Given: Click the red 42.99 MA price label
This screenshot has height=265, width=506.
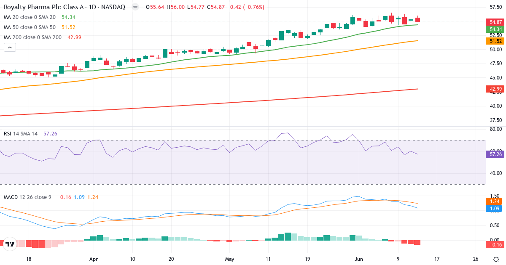Looking at the screenshot, I should click(x=494, y=89).
